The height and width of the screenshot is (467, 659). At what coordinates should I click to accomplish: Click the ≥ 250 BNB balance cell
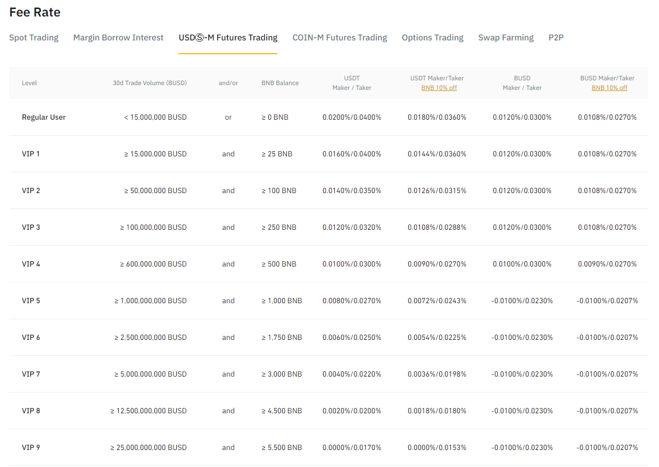[x=279, y=227]
